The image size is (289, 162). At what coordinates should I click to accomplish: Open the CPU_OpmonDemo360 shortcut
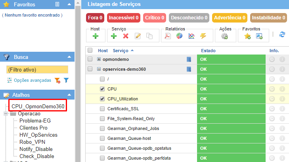[x=38, y=106]
